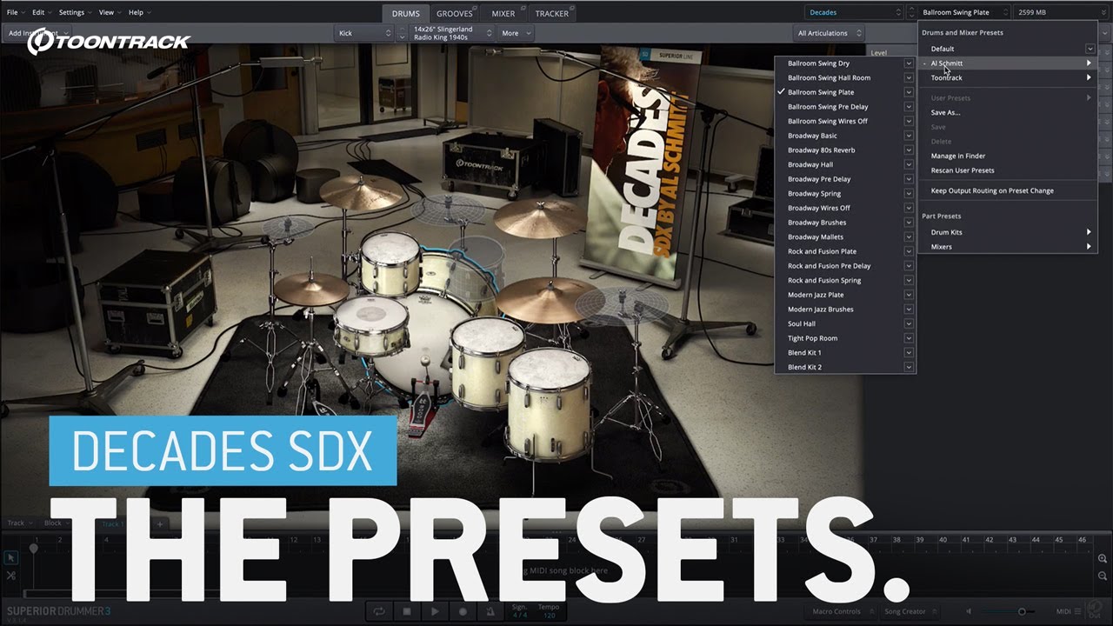Arm the Record transport button

tap(463, 611)
